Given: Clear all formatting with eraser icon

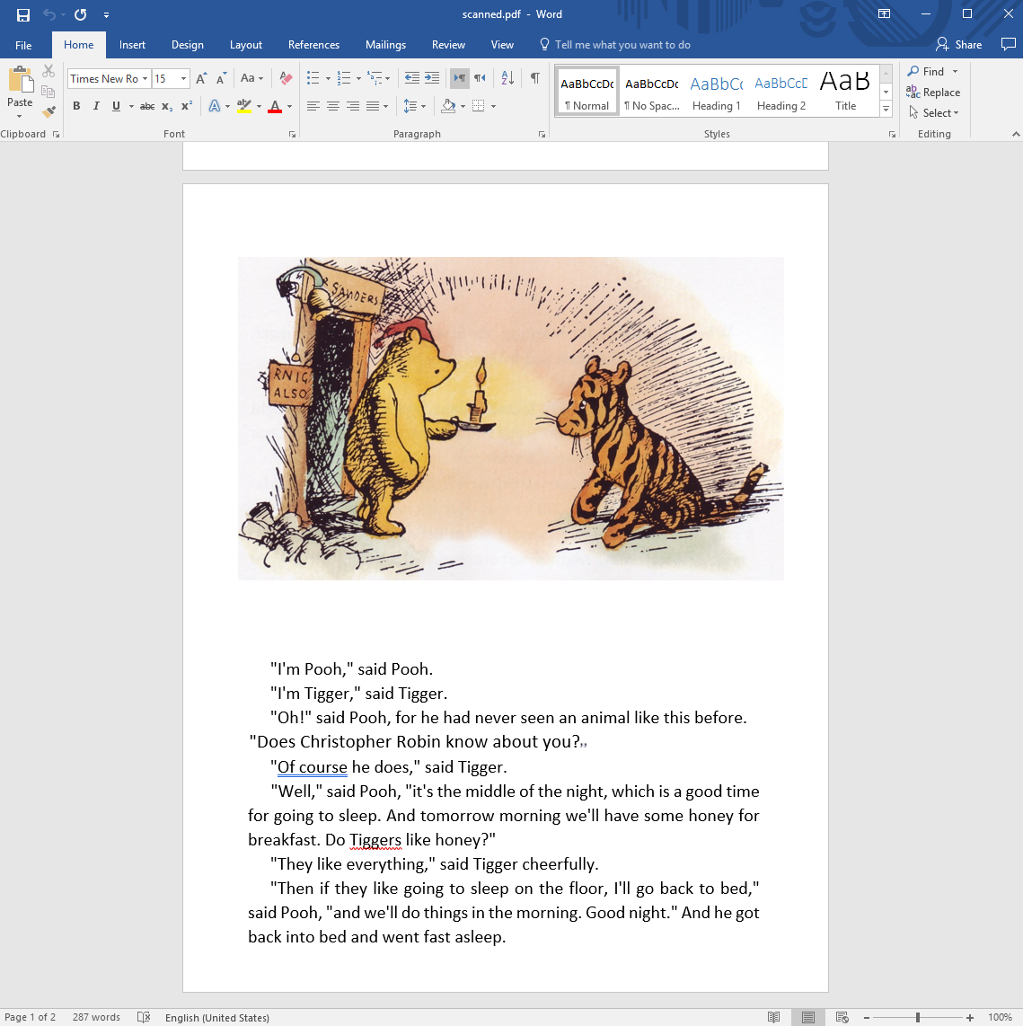Looking at the screenshot, I should point(286,78).
